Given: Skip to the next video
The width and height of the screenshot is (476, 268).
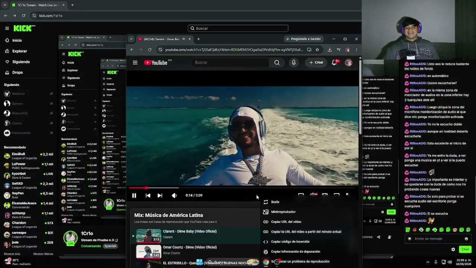Looking at the screenshot, I should 160,195.
